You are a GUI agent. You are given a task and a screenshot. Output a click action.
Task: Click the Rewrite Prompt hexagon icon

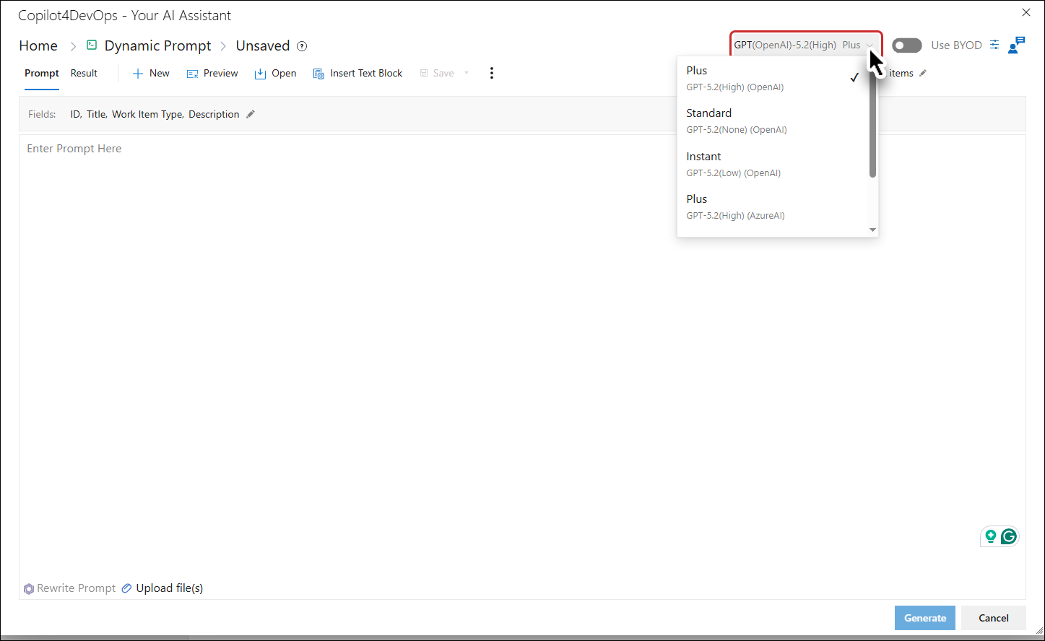29,588
